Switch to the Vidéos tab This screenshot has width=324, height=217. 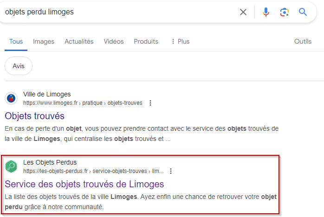click(114, 41)
